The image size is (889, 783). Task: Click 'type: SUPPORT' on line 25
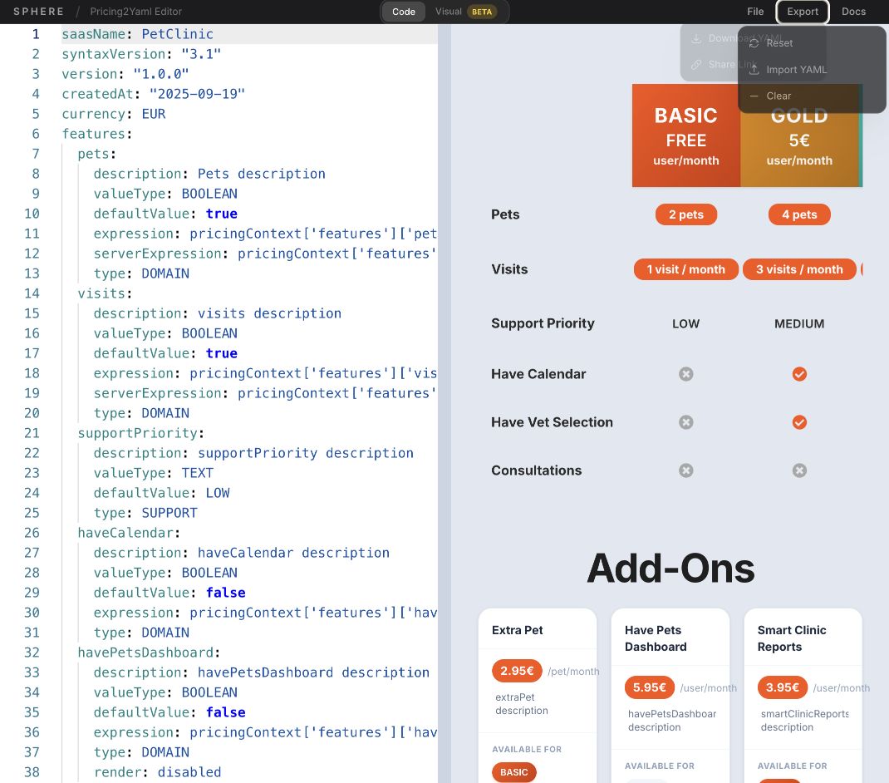coord(145,513)
